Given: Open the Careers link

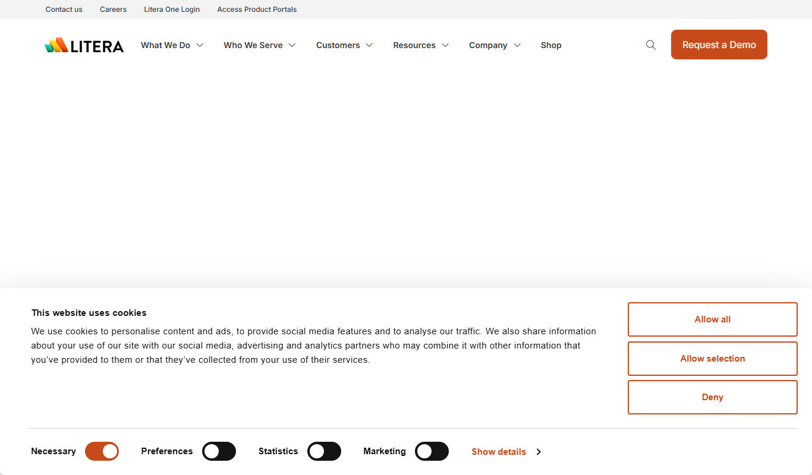Looking at the screenshot, I should [x=114, y=9].
